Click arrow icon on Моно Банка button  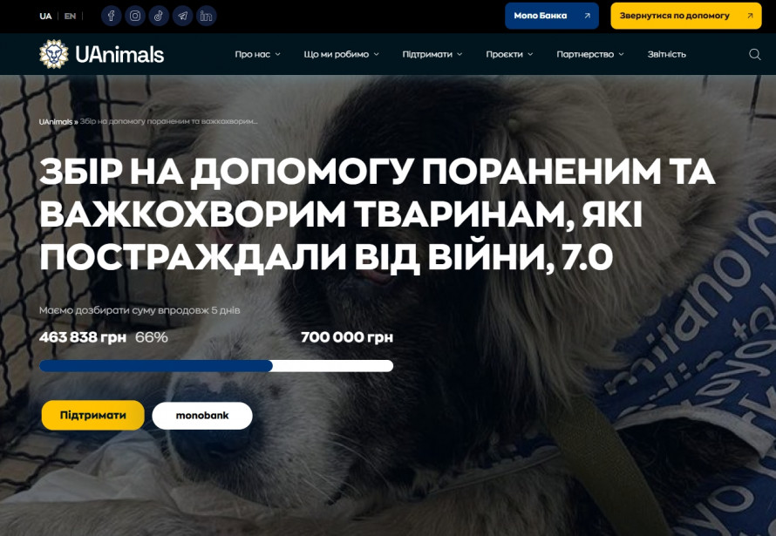pyautogui.click(x=587, y=16)
